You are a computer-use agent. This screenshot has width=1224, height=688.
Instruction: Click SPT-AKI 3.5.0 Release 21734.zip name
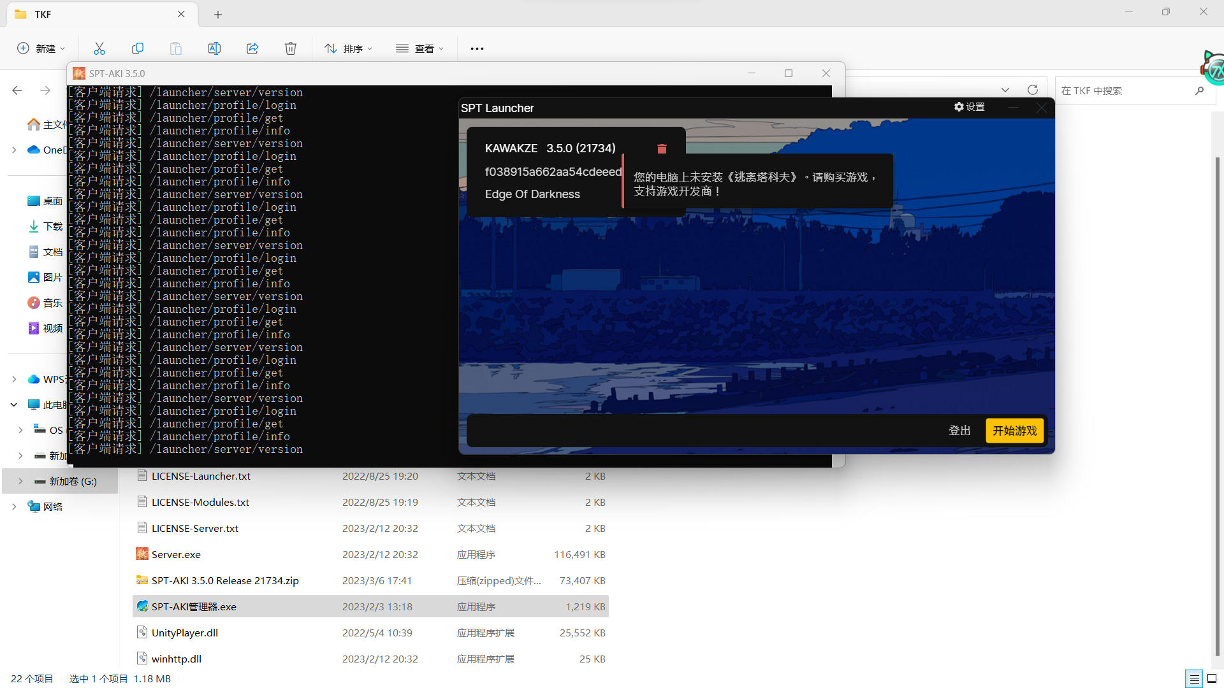(x=225, y=580)
